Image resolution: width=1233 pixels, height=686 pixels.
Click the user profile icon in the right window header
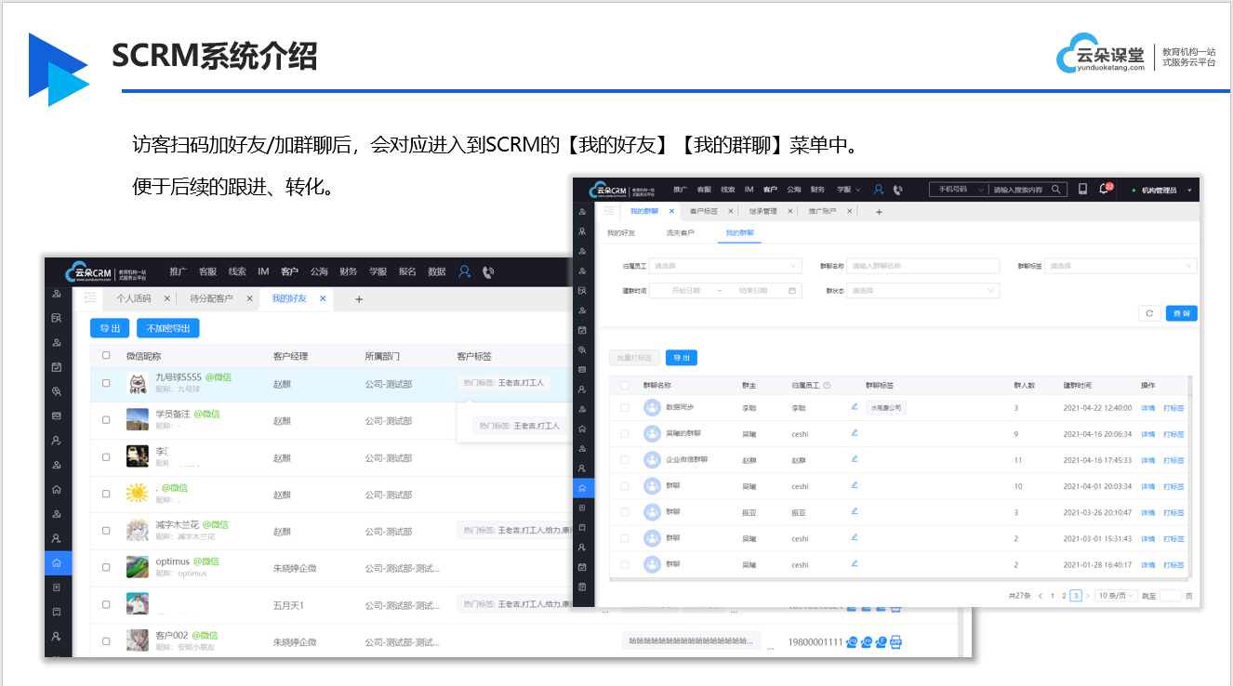(879, 189)
